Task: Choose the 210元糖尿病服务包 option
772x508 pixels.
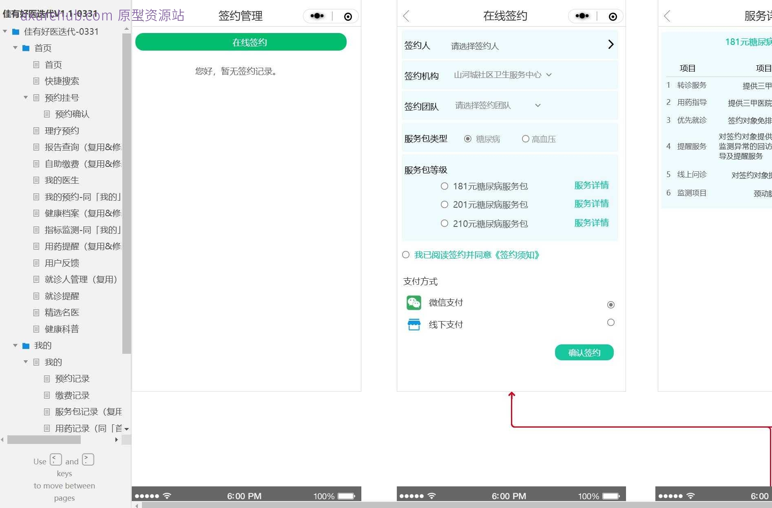Action: (x=444, y=223)
